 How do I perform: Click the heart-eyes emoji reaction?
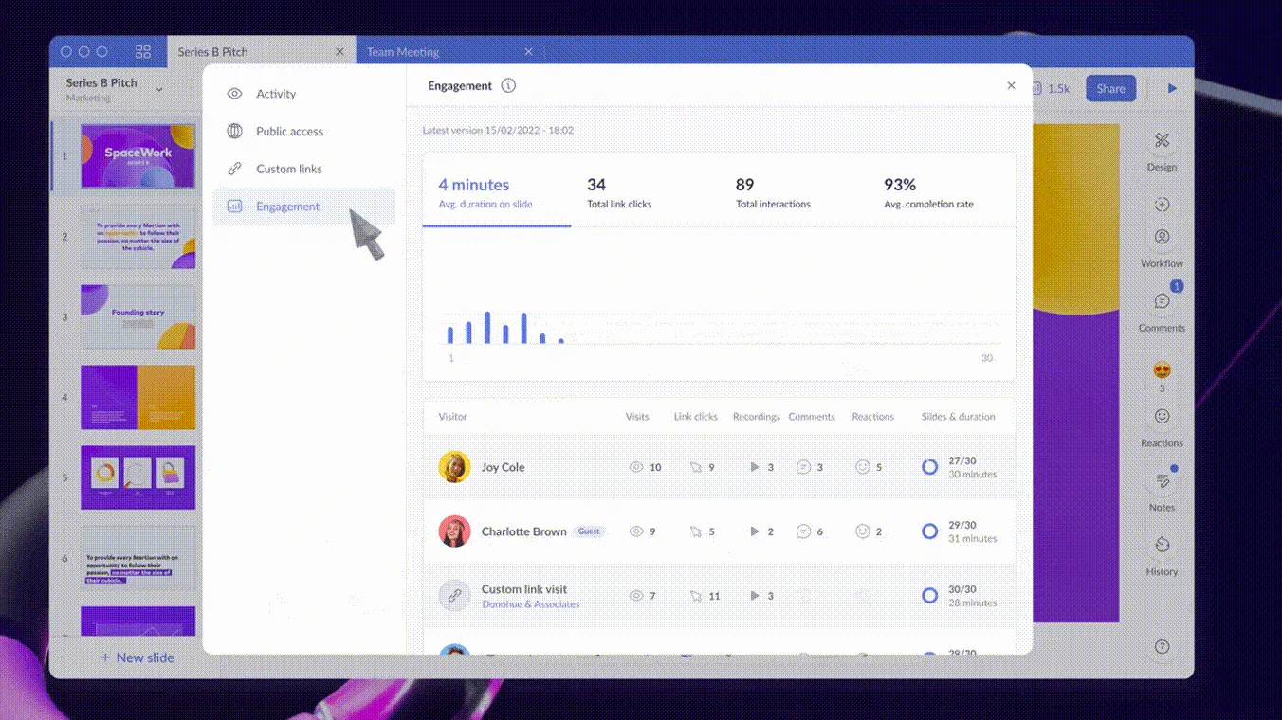click(1162, 370)
